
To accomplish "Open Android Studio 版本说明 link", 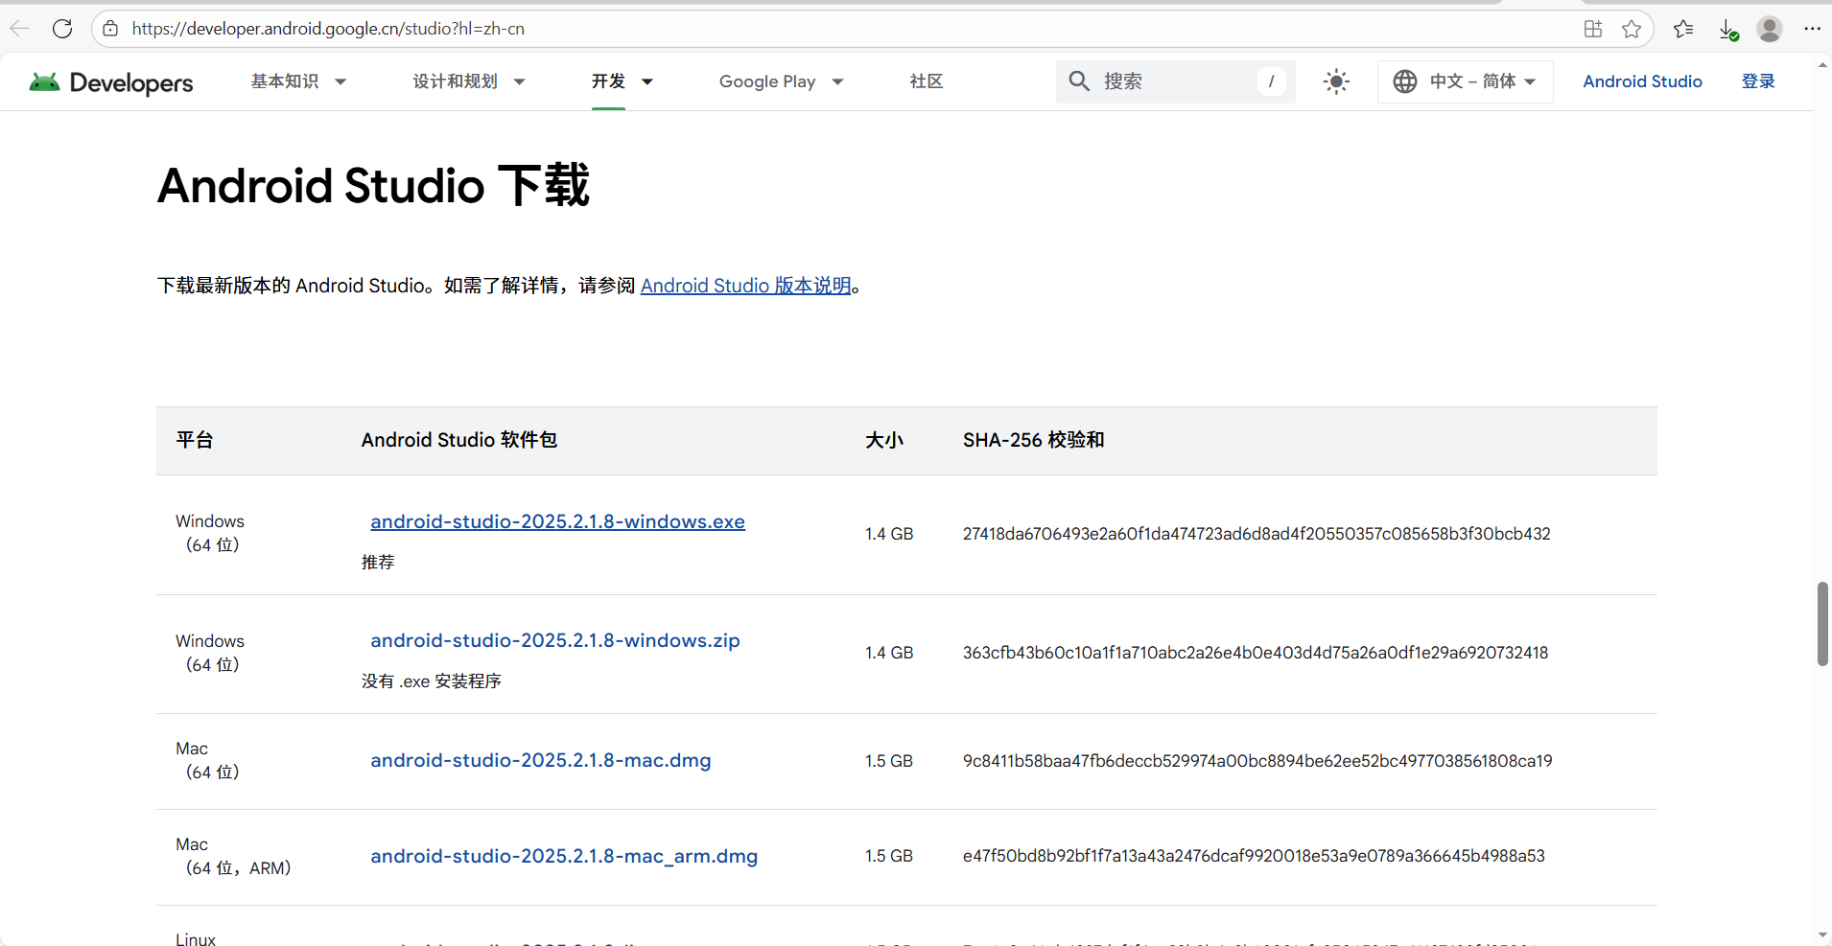I will tap(745, 286).
